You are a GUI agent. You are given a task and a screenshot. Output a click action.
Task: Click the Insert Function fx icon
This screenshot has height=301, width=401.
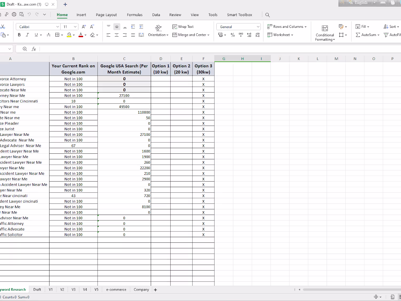click(34, 49)
